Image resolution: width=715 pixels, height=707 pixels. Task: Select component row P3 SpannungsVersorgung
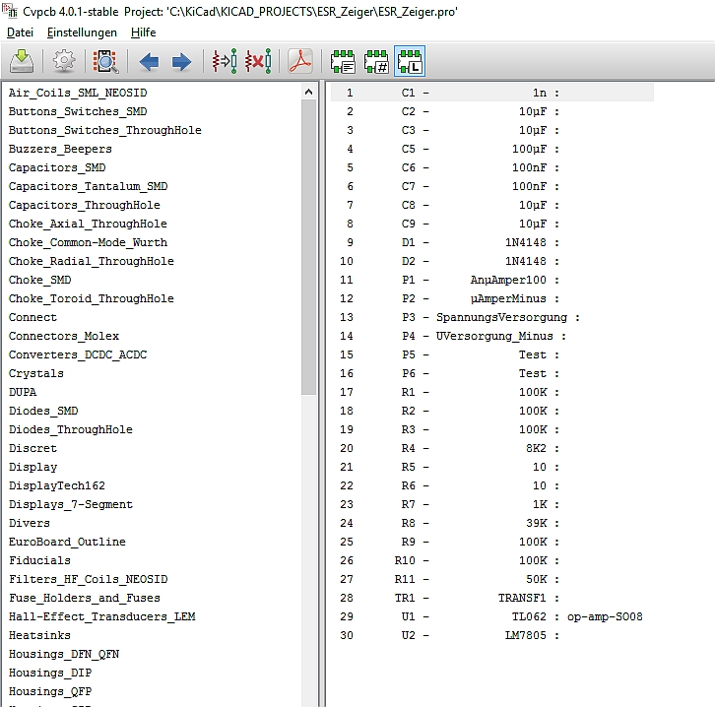pyautogui.click(x=492, y=317)
